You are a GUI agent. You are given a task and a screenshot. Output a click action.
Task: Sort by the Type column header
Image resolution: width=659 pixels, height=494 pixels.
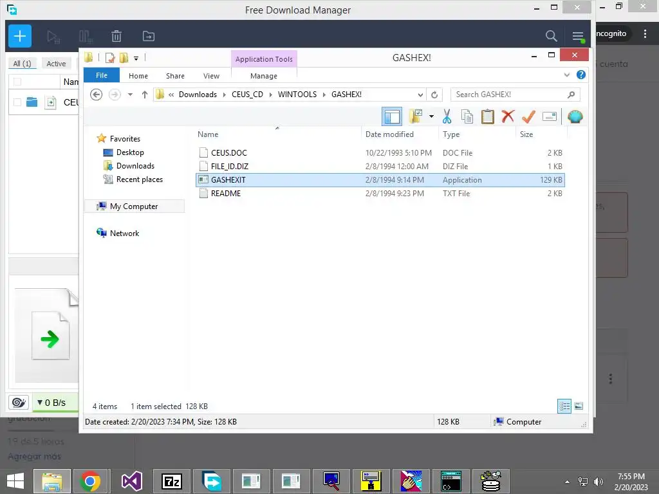[477, 134]
